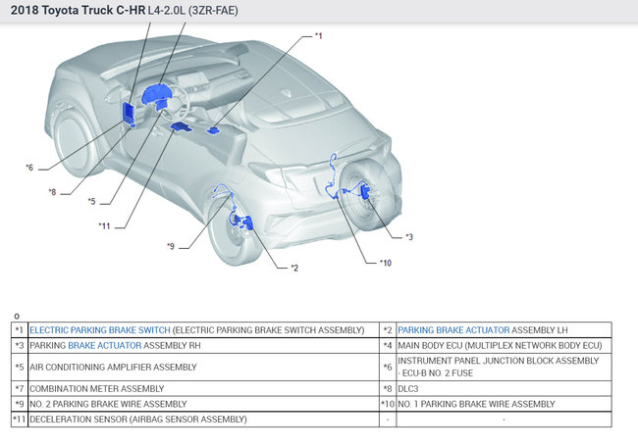This screenshot has height=447, width=638.
Task: Click the blue junction block on the diagram
Action: [129, 112]
